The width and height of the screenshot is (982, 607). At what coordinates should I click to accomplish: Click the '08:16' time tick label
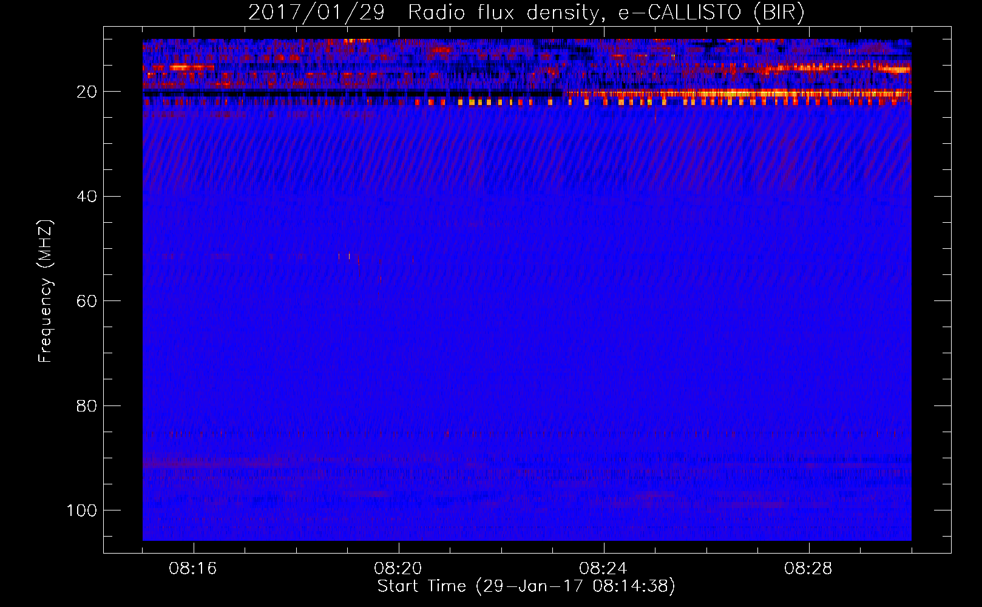tap(193, 569)
